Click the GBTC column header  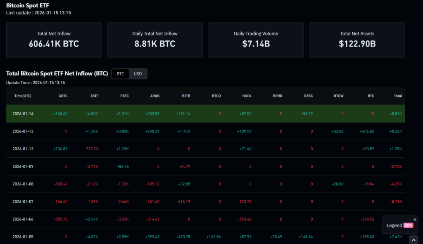[x=63, y=96]
